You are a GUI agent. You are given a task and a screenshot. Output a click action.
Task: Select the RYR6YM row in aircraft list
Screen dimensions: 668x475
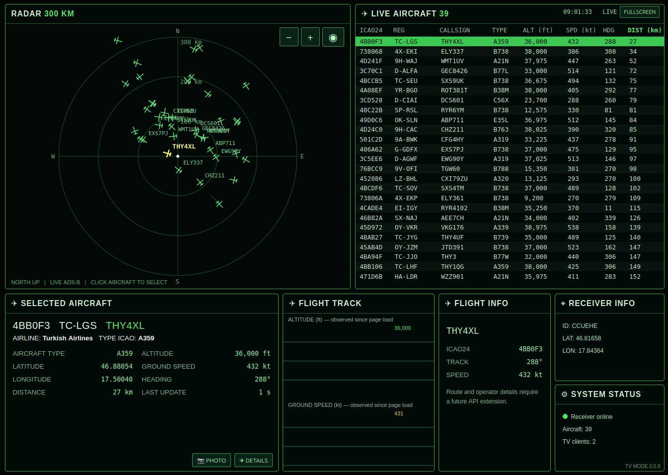click(510, 110)
